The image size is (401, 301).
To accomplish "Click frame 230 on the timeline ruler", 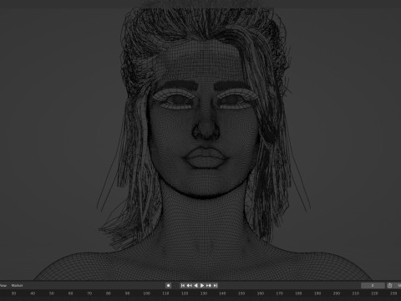I will click(393, 293).
